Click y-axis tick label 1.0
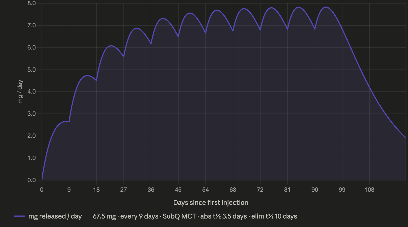The height and width of the screenshot is (227, 408). (x=32, y=158)
